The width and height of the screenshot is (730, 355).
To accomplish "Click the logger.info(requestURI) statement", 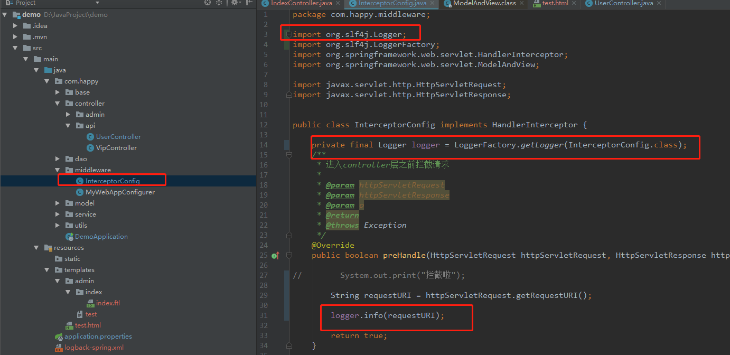I will [388, 315].
